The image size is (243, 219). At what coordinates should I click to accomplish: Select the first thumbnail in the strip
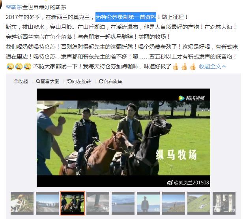tap(22, 203)
